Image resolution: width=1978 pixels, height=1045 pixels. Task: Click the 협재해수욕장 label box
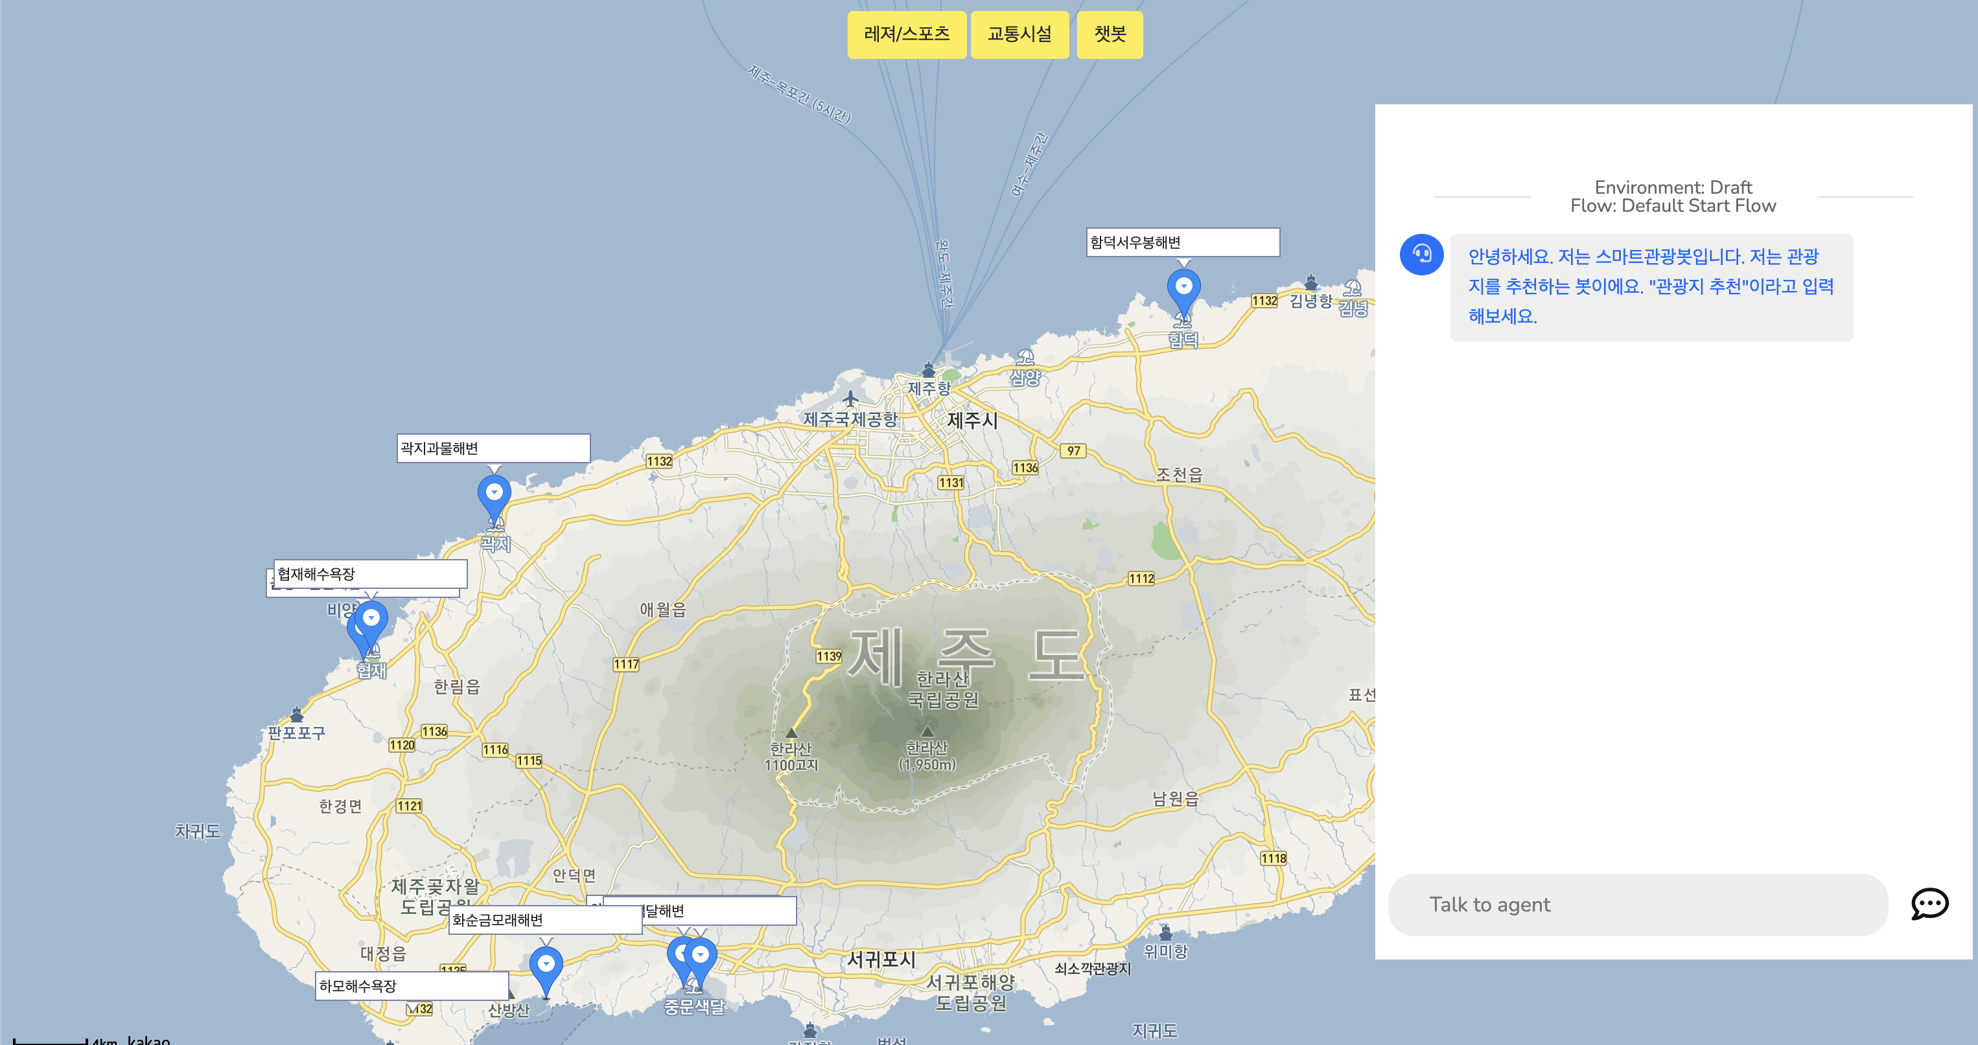[x=370, y=573]
